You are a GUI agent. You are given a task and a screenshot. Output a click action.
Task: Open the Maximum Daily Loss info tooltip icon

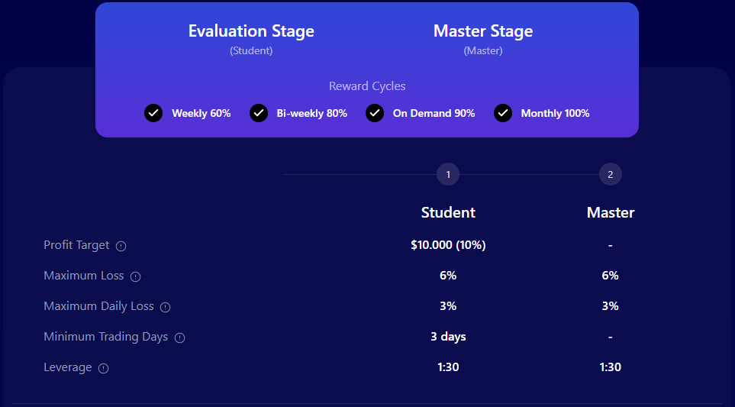tap(165, 307)
